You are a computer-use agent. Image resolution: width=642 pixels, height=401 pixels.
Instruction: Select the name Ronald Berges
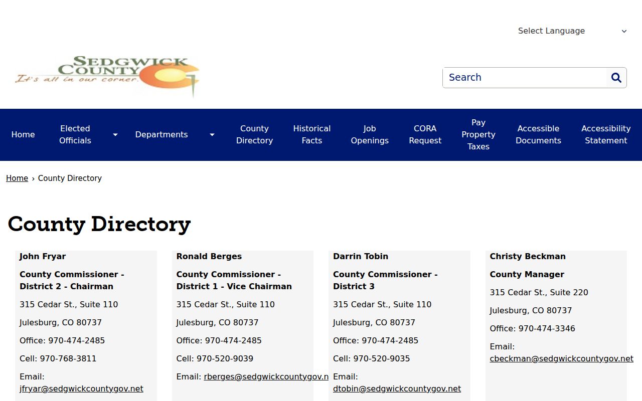209,257
